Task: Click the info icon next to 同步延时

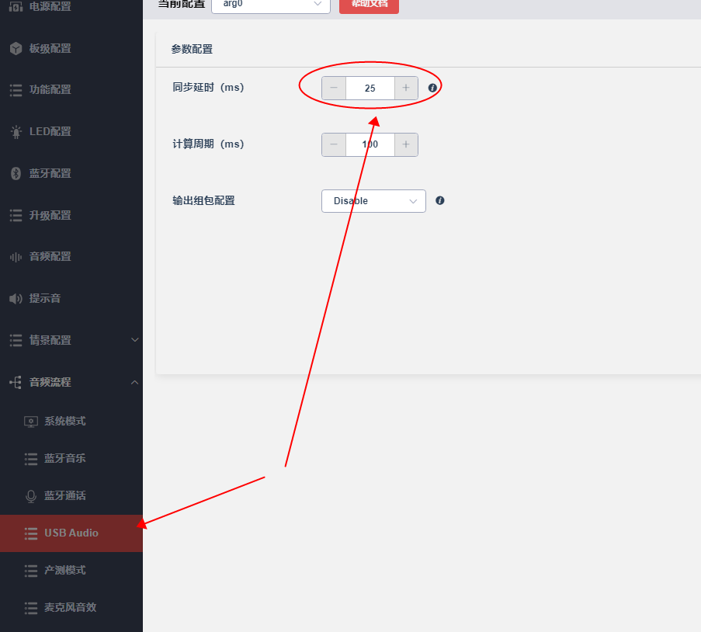Action: tap(432, 88)
